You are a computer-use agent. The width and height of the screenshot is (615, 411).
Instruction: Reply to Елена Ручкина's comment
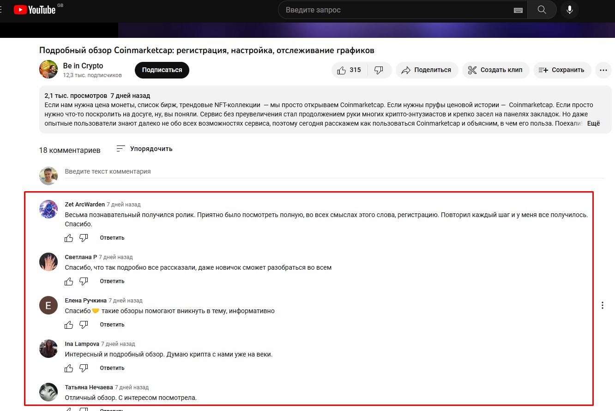112,325
